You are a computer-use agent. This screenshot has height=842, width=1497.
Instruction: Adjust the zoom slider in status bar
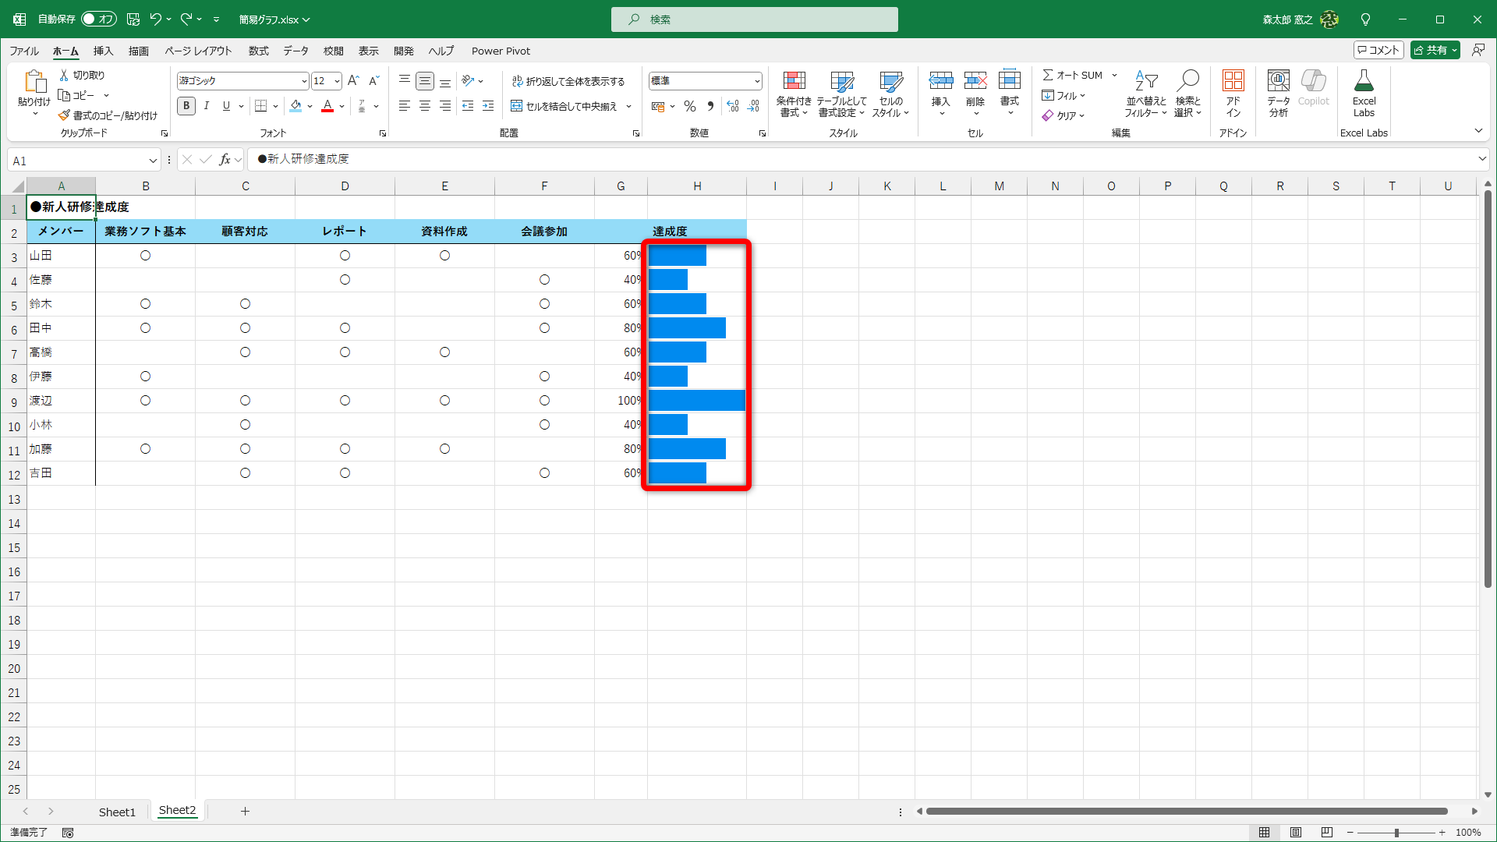pyautogui.click(x=1396, y=833)
